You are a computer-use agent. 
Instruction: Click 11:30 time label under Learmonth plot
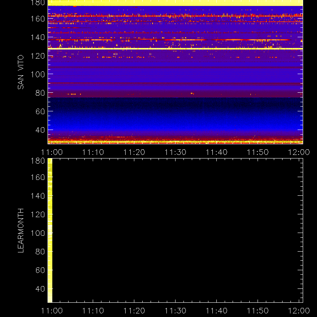(176, 311)
